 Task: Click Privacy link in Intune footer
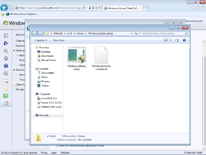pyautogui.click(x=44, y=152)
